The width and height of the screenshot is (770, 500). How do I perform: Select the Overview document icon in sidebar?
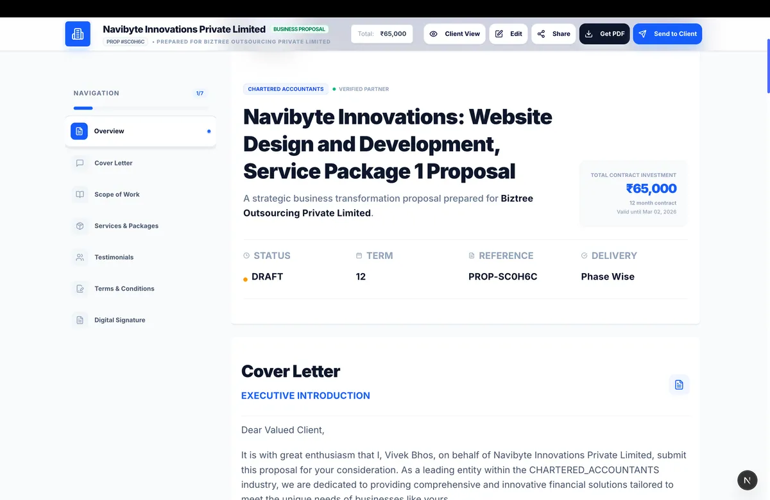click(x=80, y=131)
